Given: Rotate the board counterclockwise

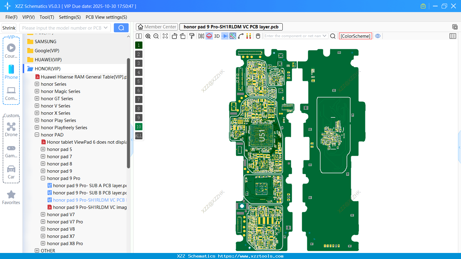Looking at the screenshot, I should 174,36.
